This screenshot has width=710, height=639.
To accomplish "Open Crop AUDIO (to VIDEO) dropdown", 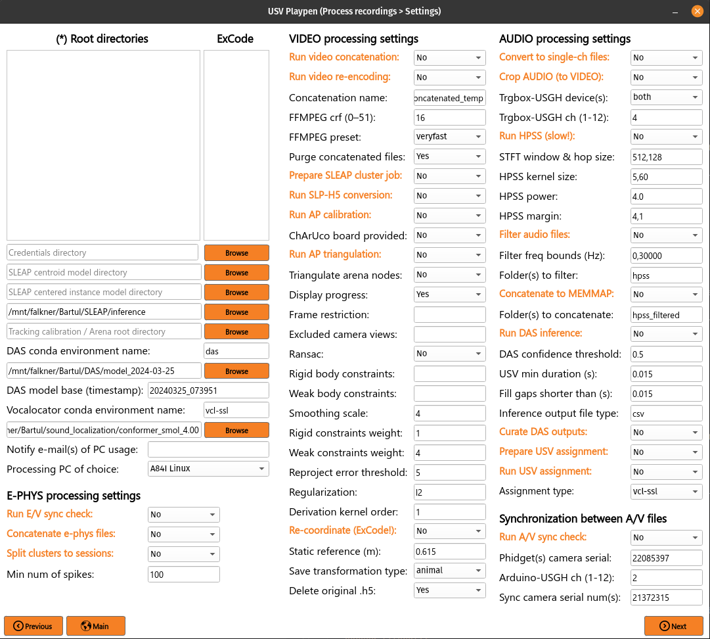I will tap(666, 78).
